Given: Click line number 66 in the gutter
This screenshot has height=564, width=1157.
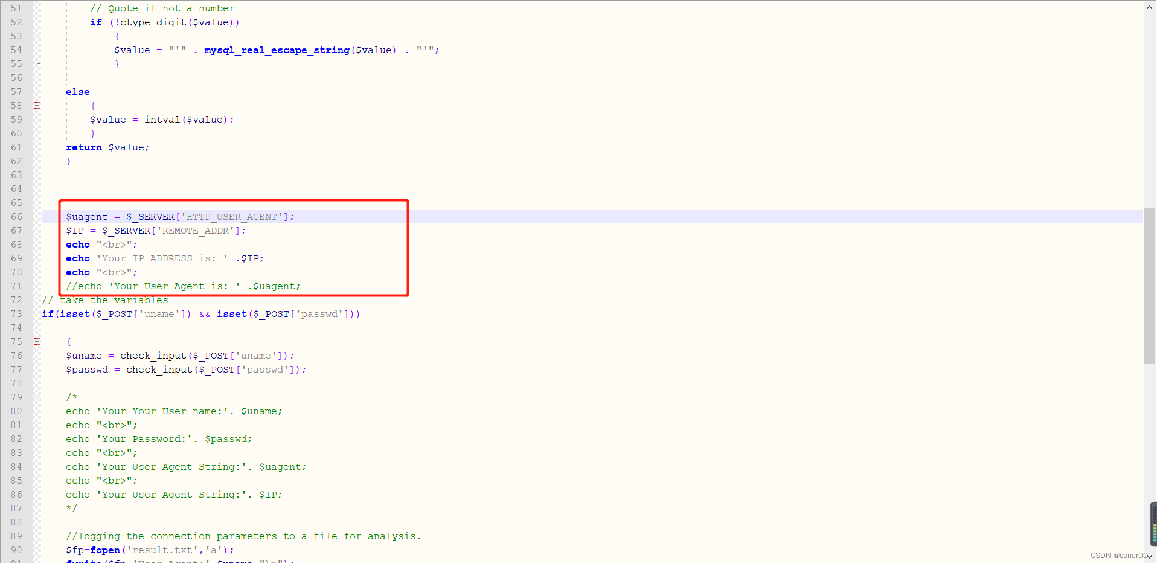Looking at the screenshot, I should click(x=16, y=217).
